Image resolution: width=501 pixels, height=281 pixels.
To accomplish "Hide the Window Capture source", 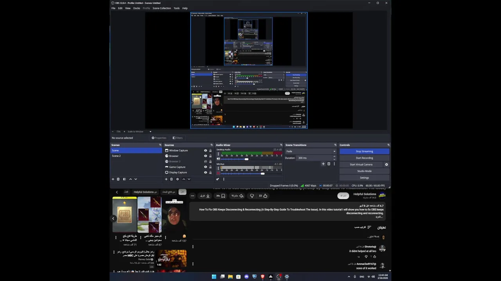I will click(x=205, y=150).
